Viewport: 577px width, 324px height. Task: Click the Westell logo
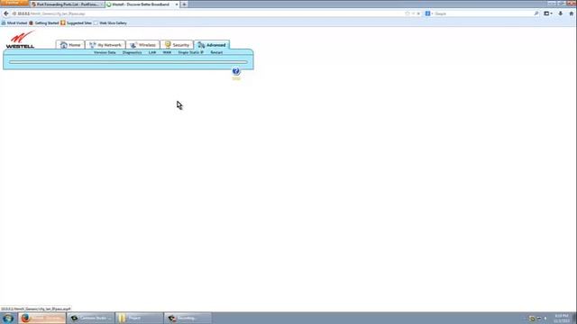coord(21,40)
